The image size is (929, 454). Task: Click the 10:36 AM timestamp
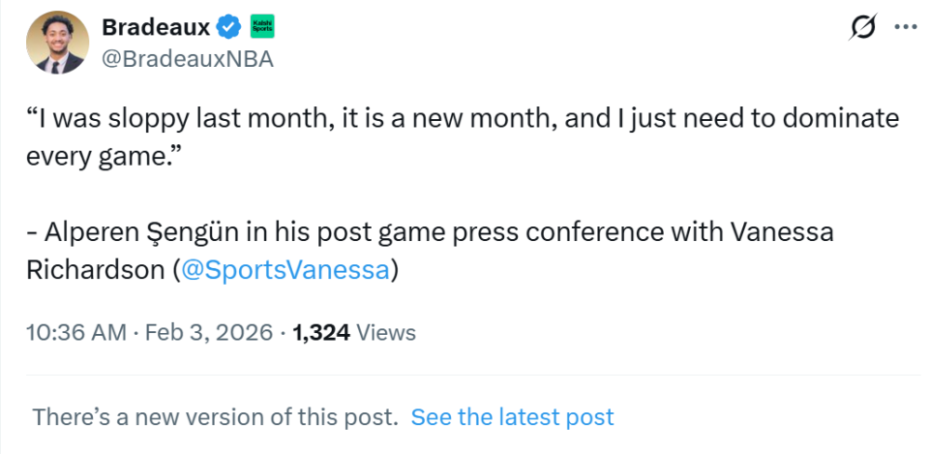[x=76, y=332]
